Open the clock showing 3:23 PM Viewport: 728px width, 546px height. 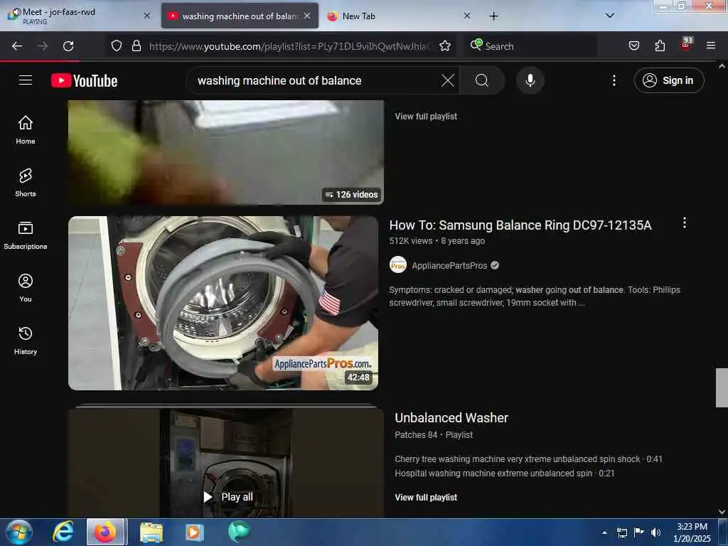(x=692, y=532)
